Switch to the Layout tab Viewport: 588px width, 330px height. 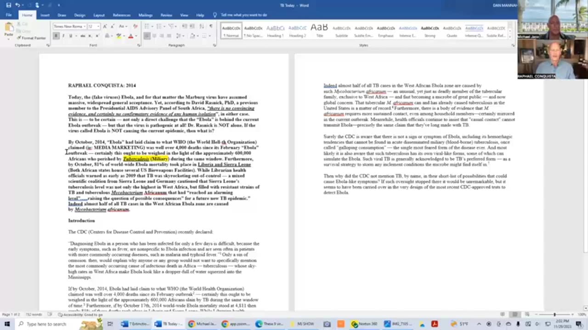[x=99, y=15]
